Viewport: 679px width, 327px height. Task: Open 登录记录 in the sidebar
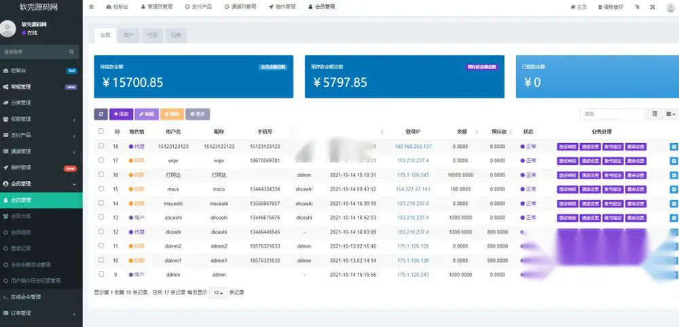pyautogui.click(x=41, y=248)
